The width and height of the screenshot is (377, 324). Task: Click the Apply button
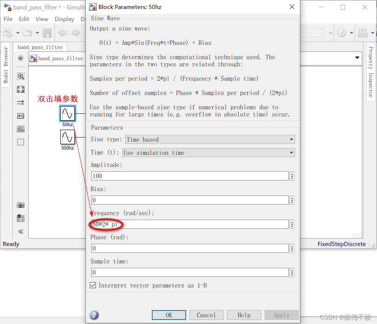click(282, 315)
